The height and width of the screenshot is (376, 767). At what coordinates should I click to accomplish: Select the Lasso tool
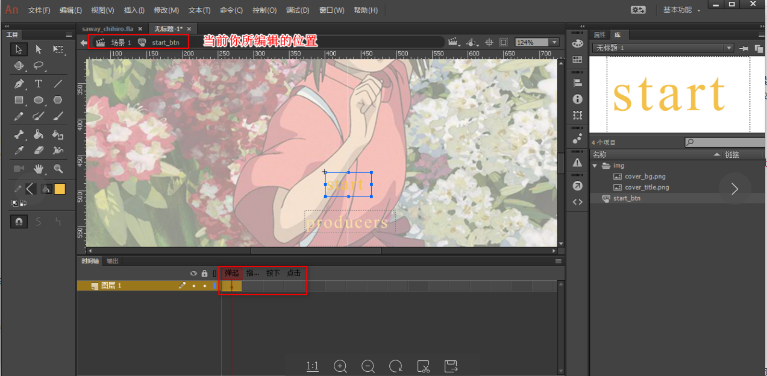tap(39, 65)
